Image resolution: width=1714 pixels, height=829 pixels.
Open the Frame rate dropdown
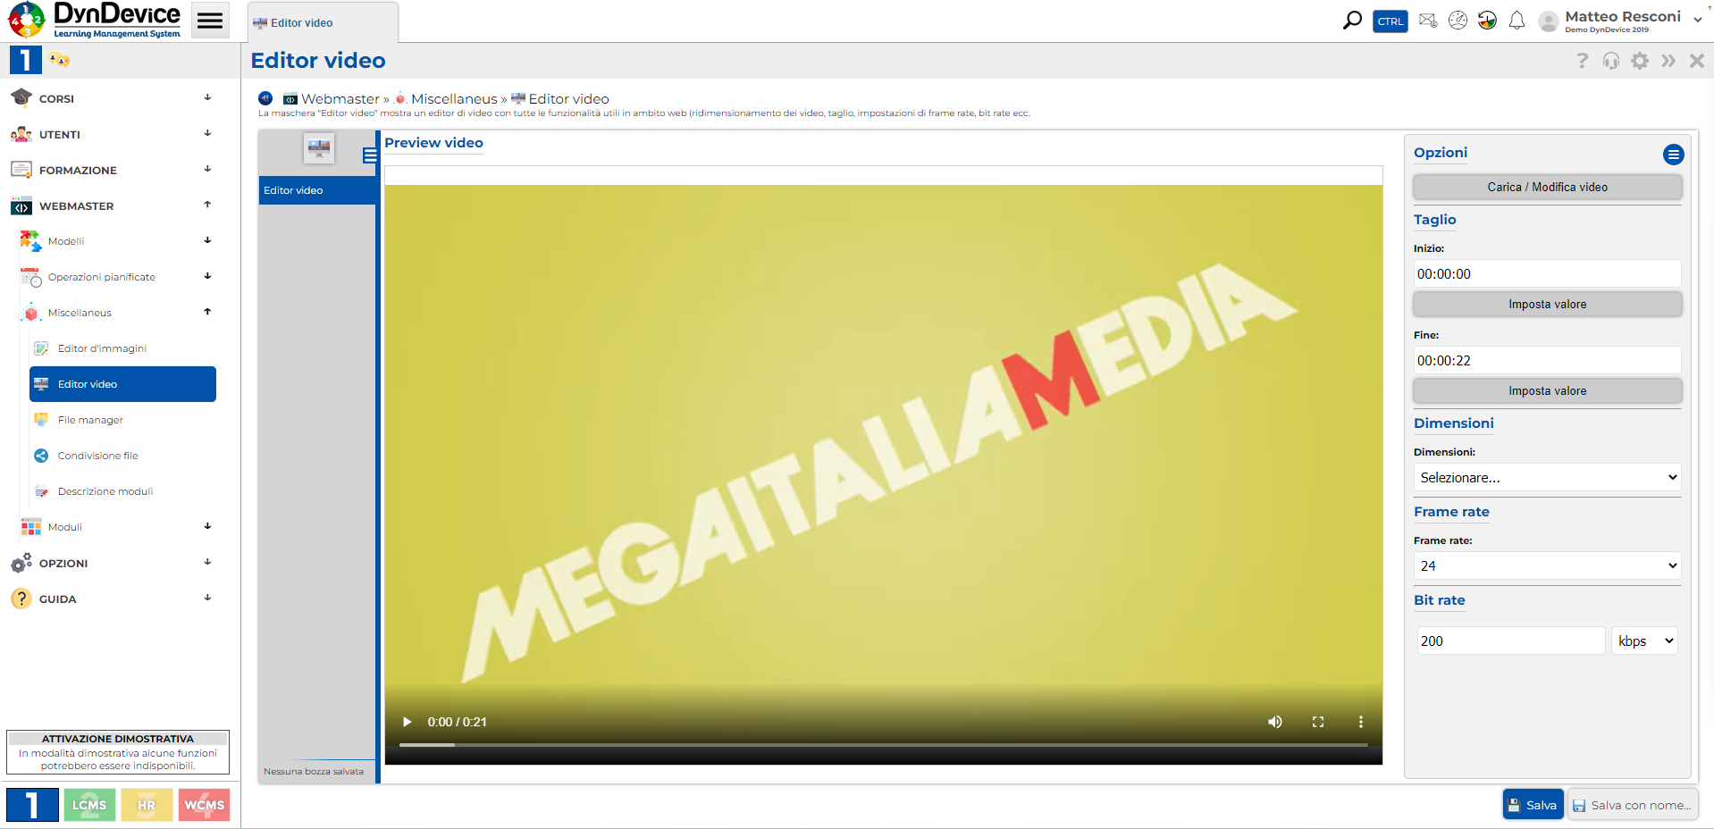click(x=1546, y=565)
